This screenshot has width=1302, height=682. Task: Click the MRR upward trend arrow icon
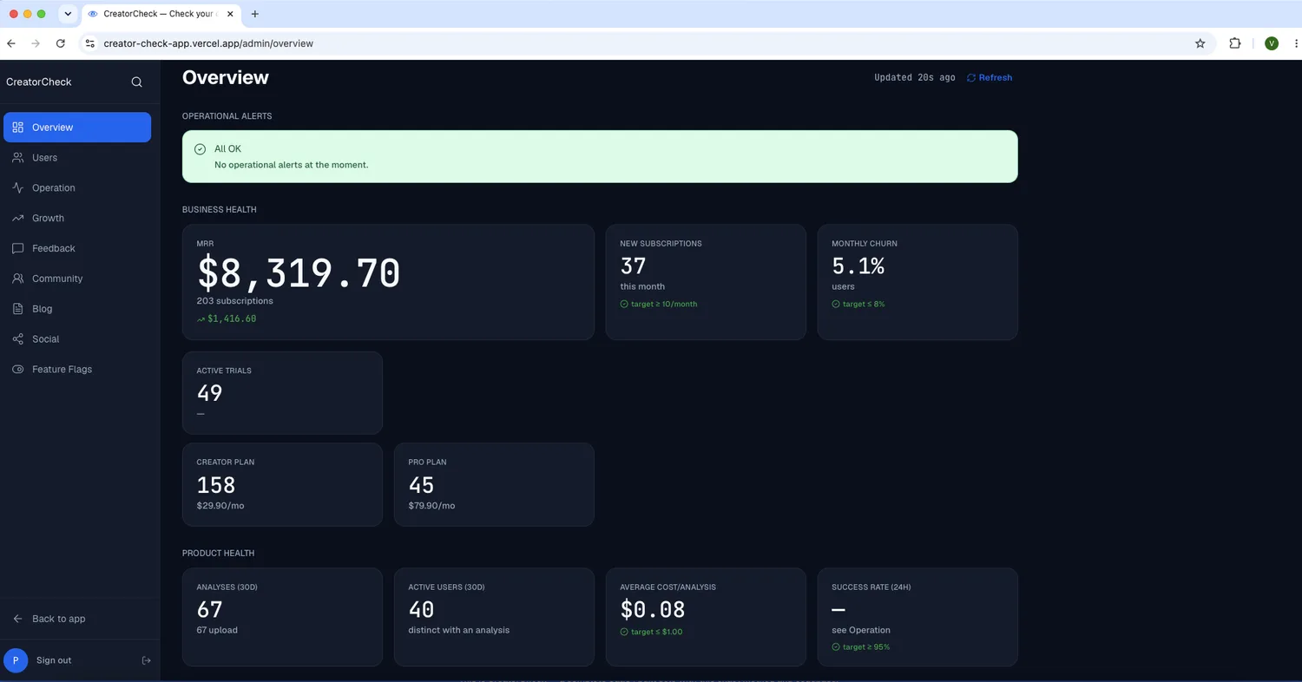pyautogui.click(x=201, y=319)
